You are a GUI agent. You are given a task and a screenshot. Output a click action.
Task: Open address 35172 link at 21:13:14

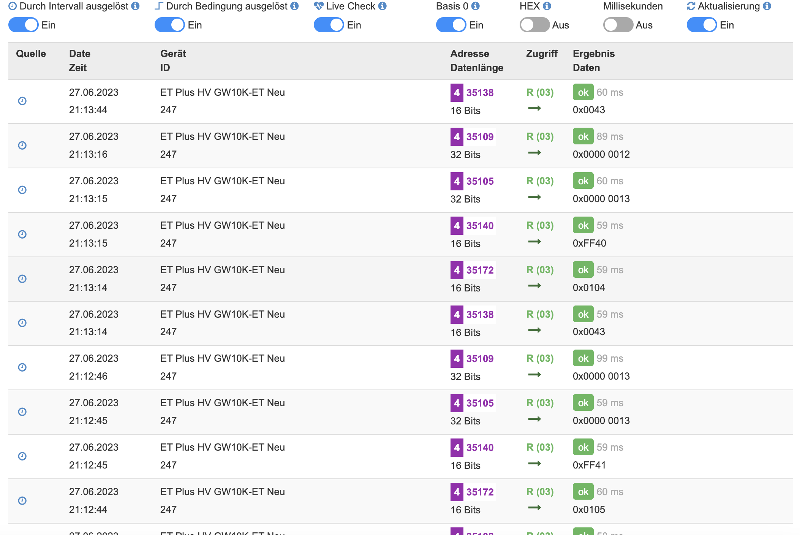[x=480, y=270]
